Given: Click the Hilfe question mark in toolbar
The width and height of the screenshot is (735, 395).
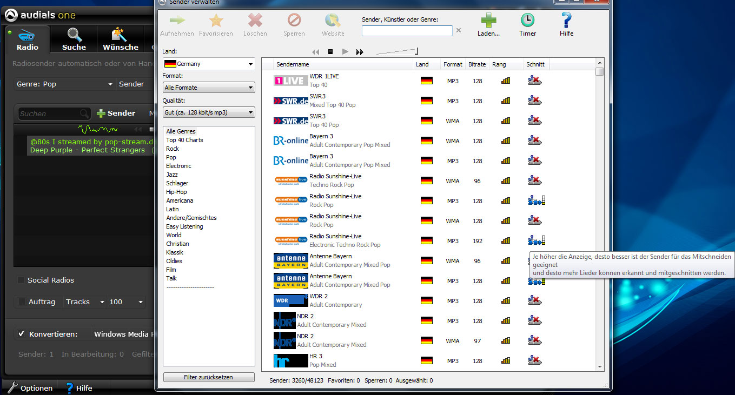Looking at the screenshot, I should pyautogui.click(x=566, y=21).
